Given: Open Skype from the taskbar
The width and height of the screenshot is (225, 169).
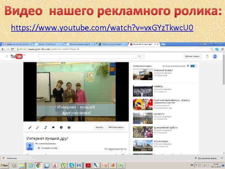Looking at the screenshot, I should [x=72, y=166].
